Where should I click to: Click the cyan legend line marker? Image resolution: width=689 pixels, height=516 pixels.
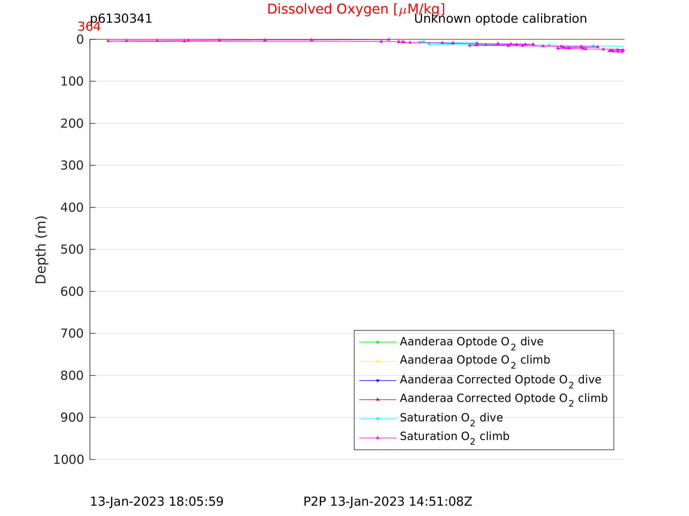click(377, 419)
